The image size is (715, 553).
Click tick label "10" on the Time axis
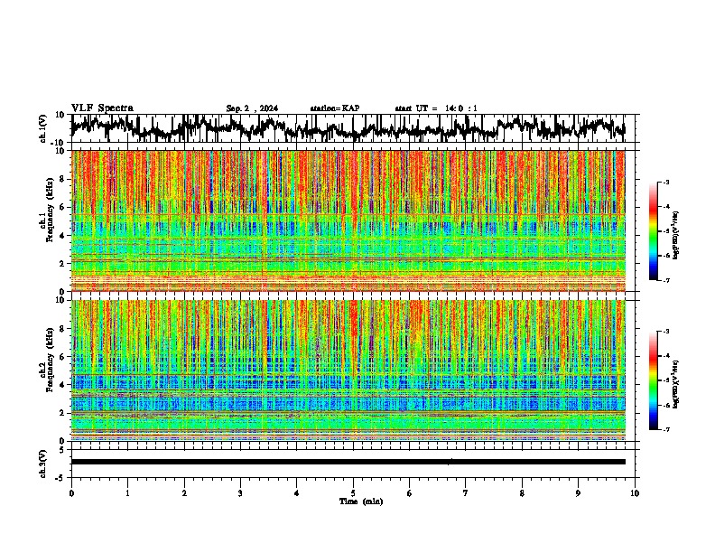[x=635, y=493]
